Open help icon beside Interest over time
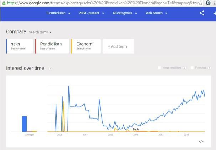The image size is (216, 150). 50,69
